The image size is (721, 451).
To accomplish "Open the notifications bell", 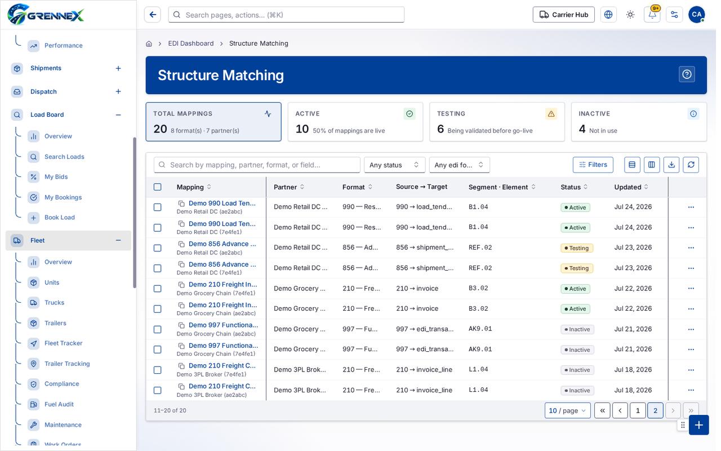I will [652, 15].
